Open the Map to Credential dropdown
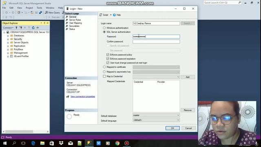The height and width of the screenshot is (147, 261). pos(178,77)
